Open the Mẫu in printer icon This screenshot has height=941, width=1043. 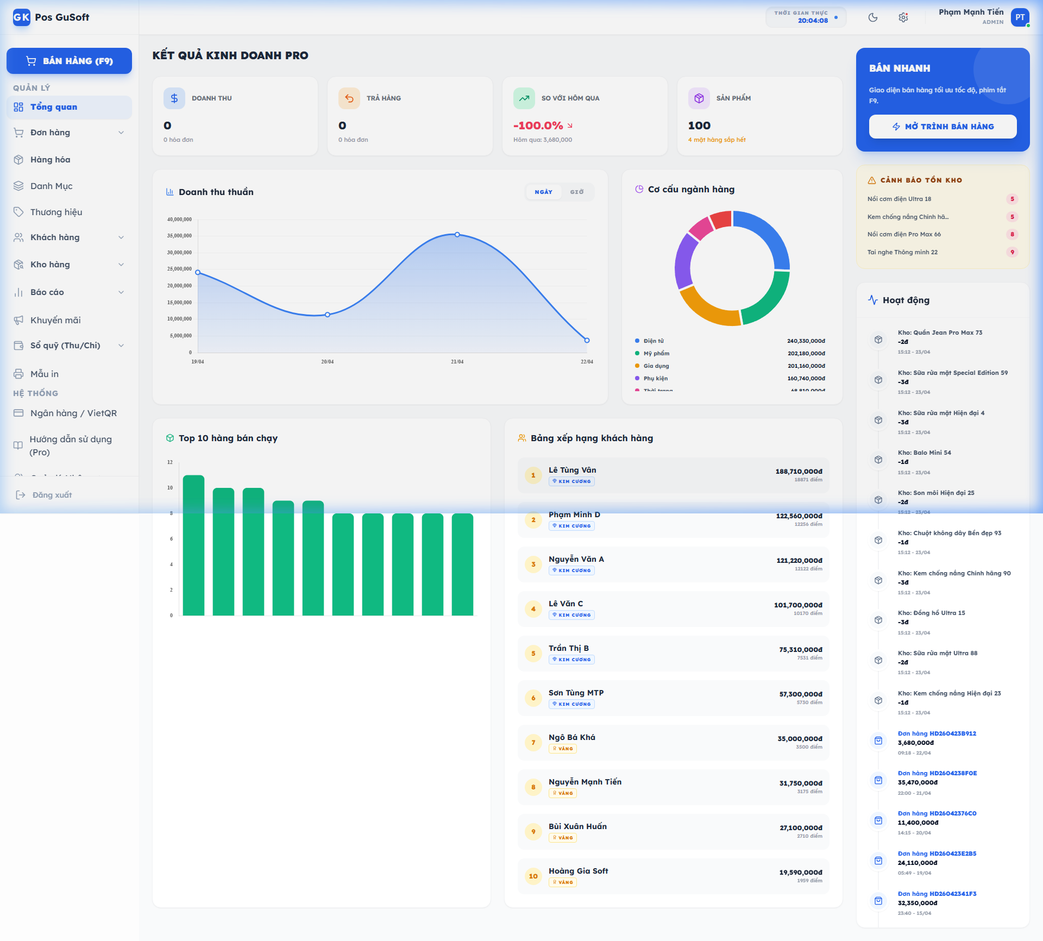coord(18,373)
